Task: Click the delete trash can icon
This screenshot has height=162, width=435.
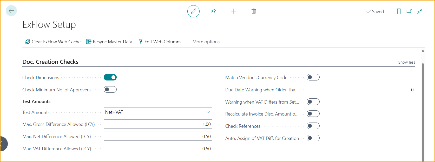Action: coord(254,11)
